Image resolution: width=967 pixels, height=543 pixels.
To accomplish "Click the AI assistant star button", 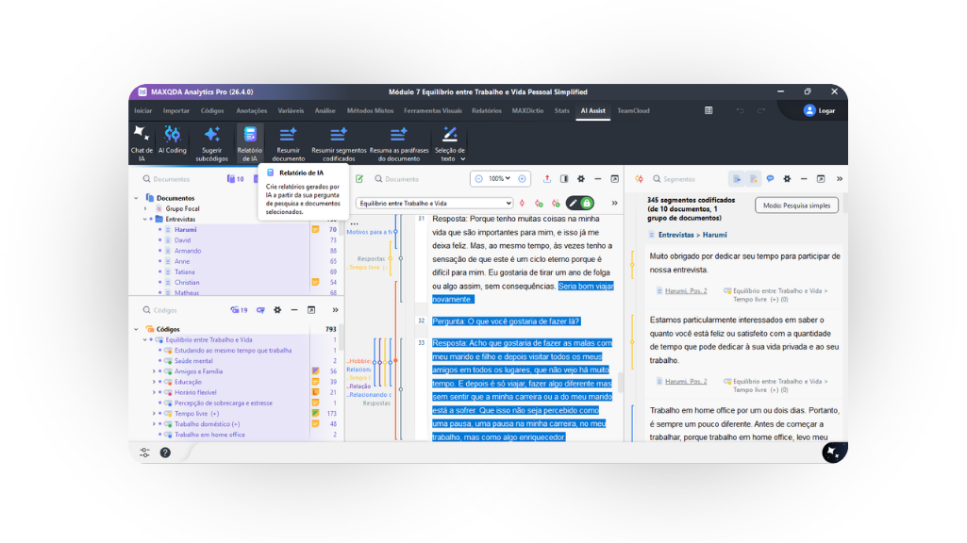I will (833, 452).
